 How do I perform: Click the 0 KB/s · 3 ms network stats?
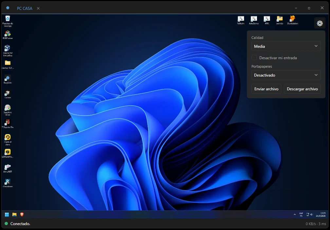coord(316,224)
